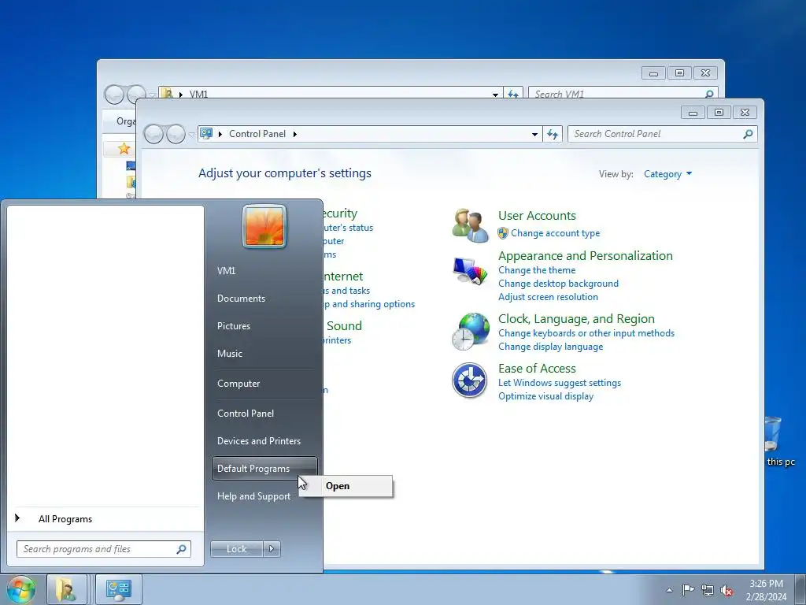Click the user picture in Start menu

pyautogui.click(x=264, y=226)
